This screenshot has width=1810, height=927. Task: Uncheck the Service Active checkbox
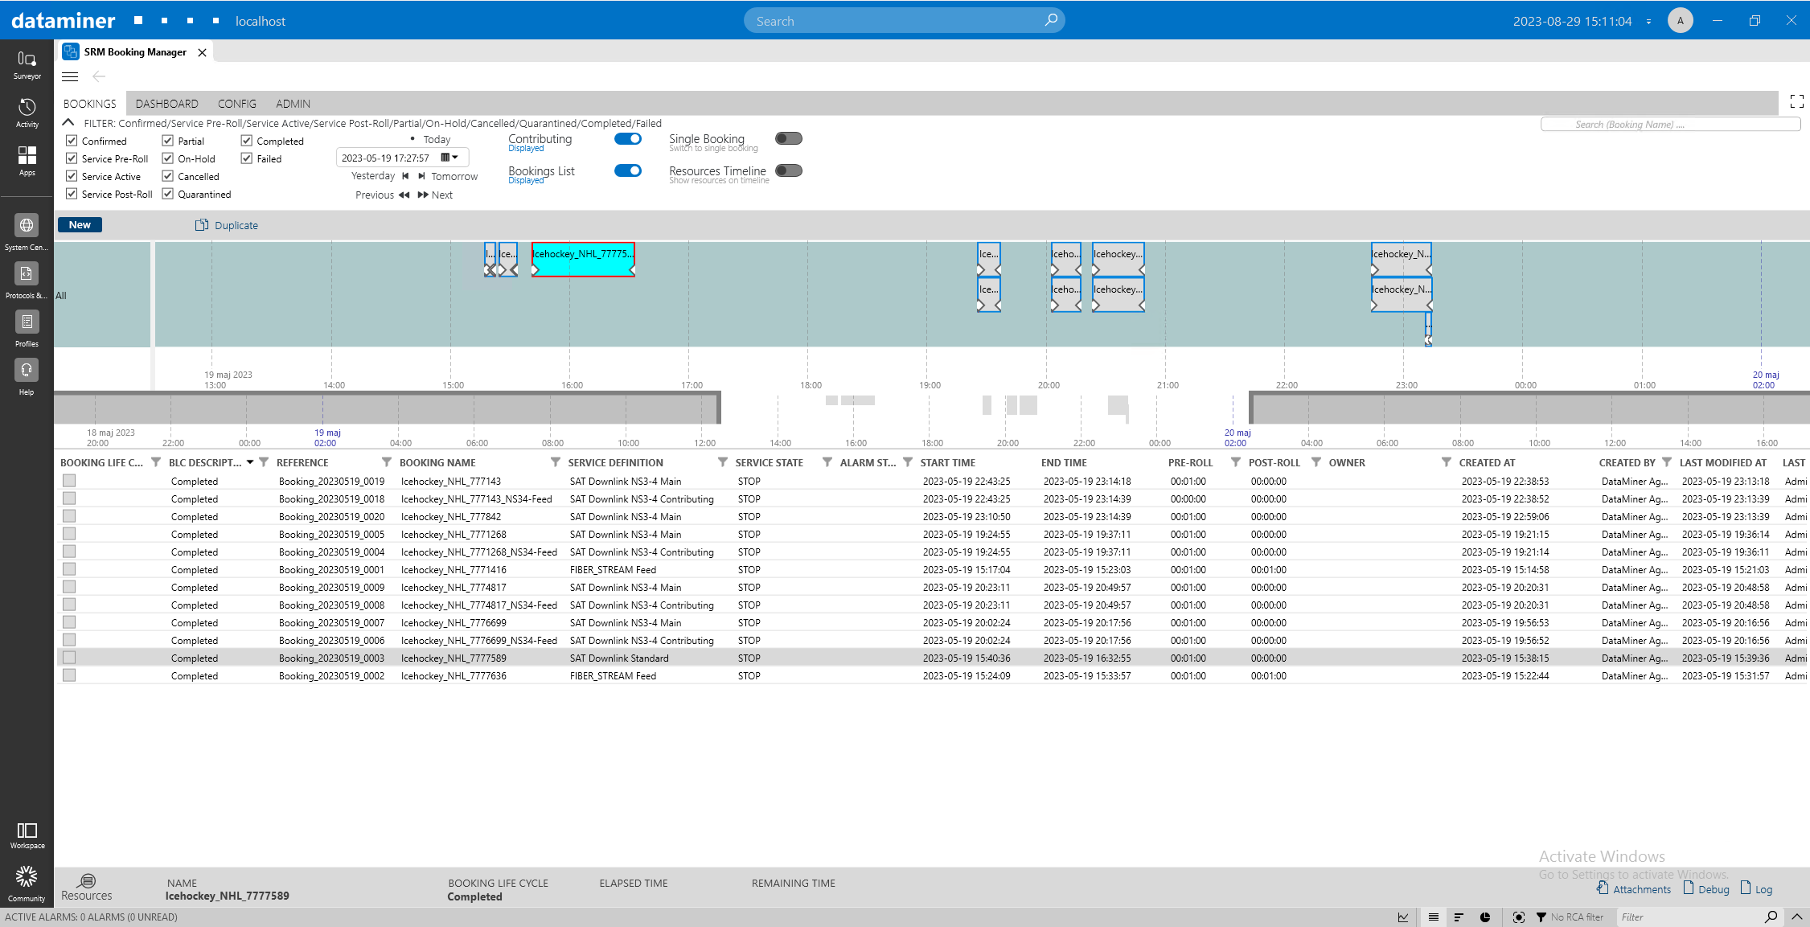pyautogui.click(x=72, y=176)
